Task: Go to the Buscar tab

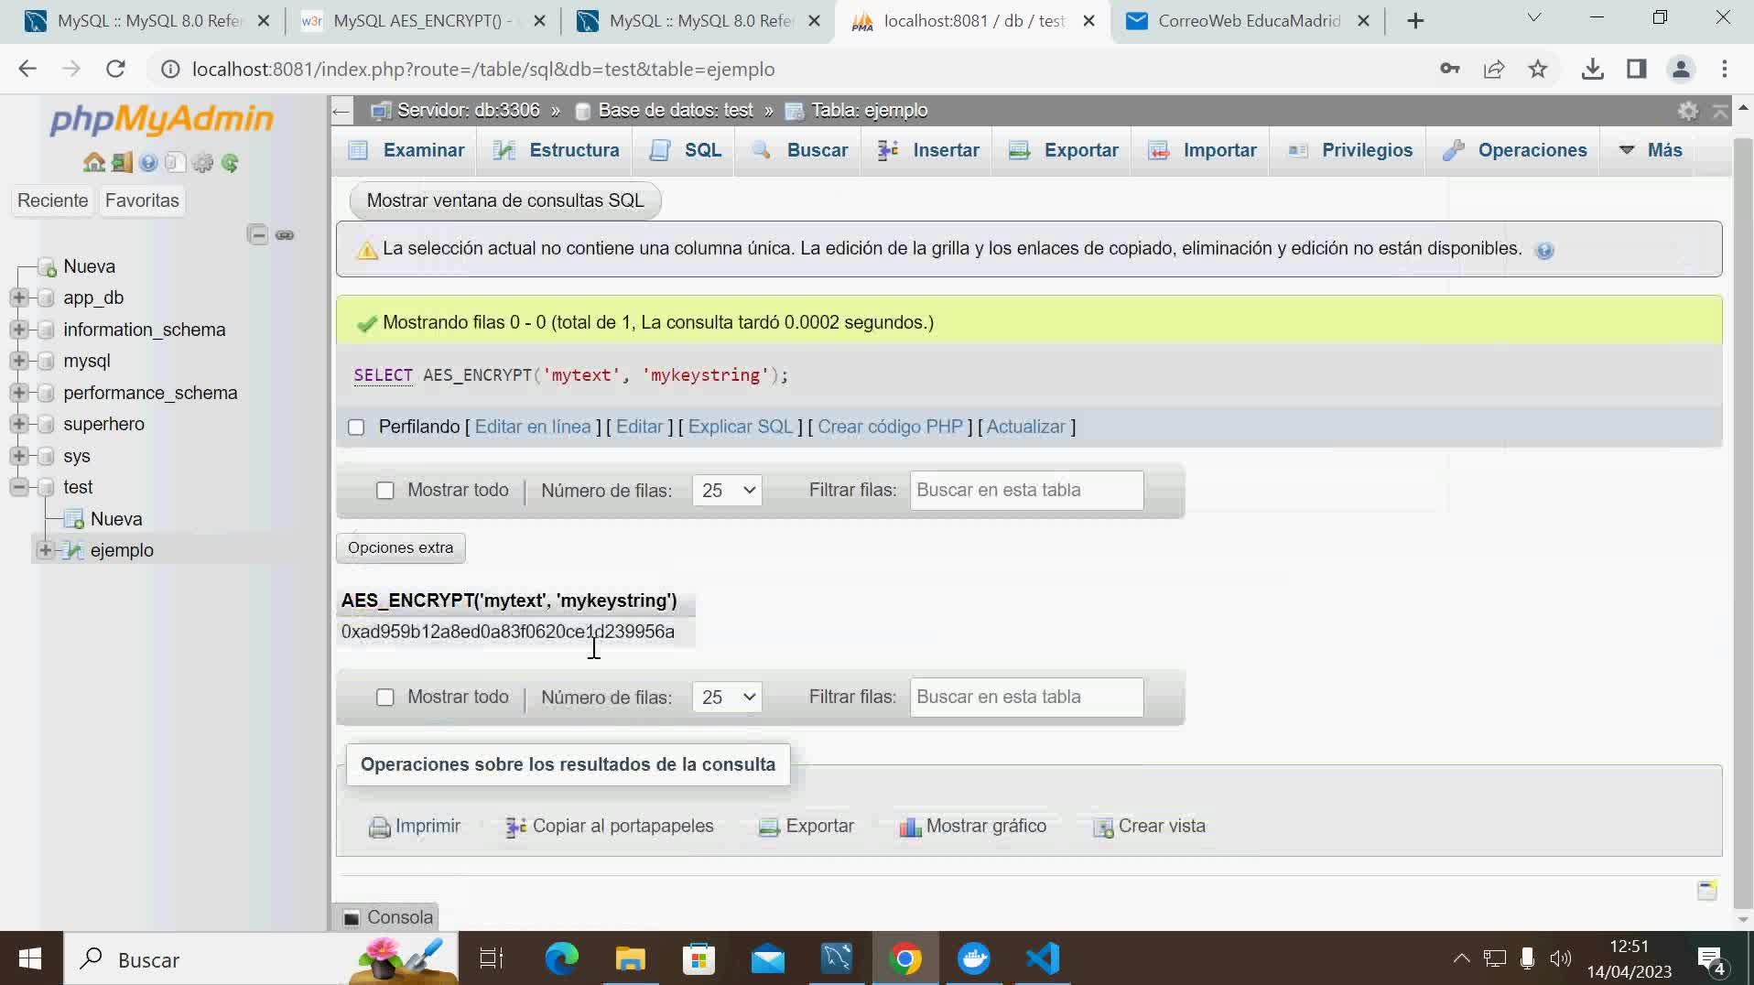Action: tap(799, 150)
